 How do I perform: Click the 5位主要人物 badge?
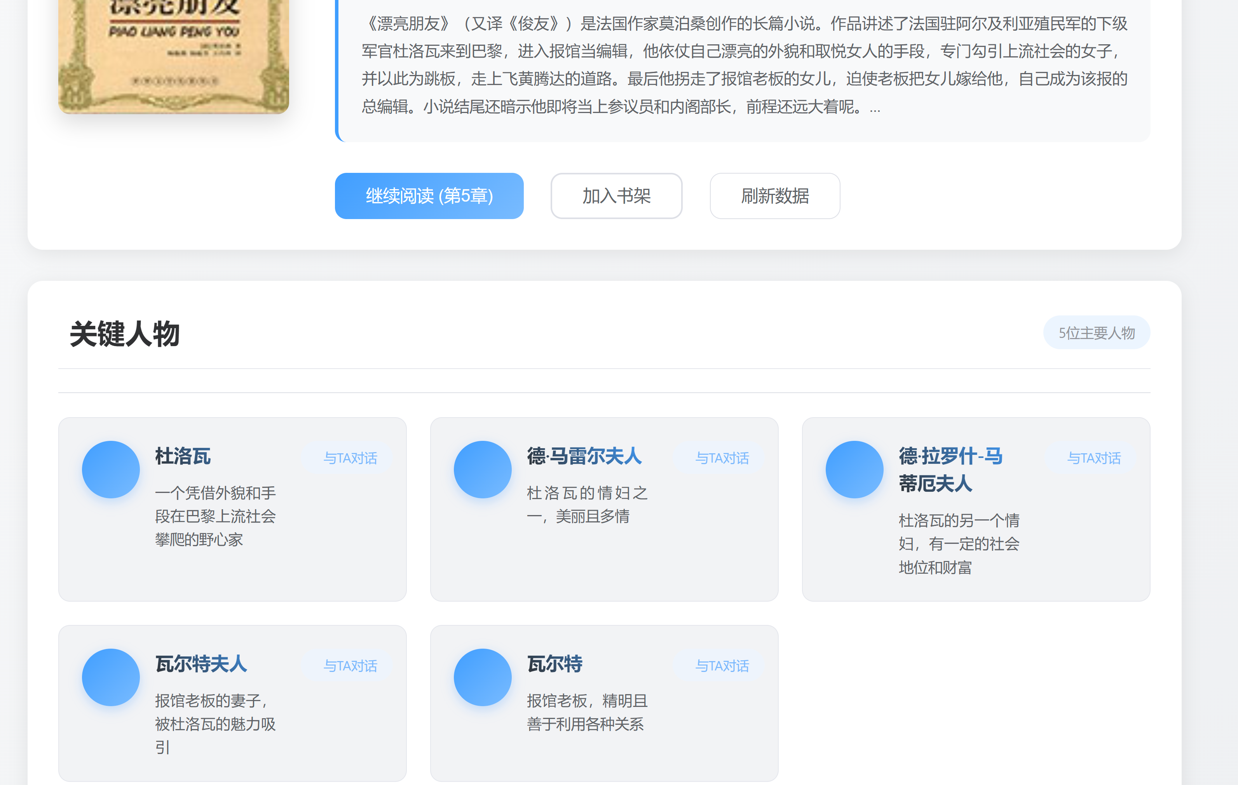point(1096,332)
